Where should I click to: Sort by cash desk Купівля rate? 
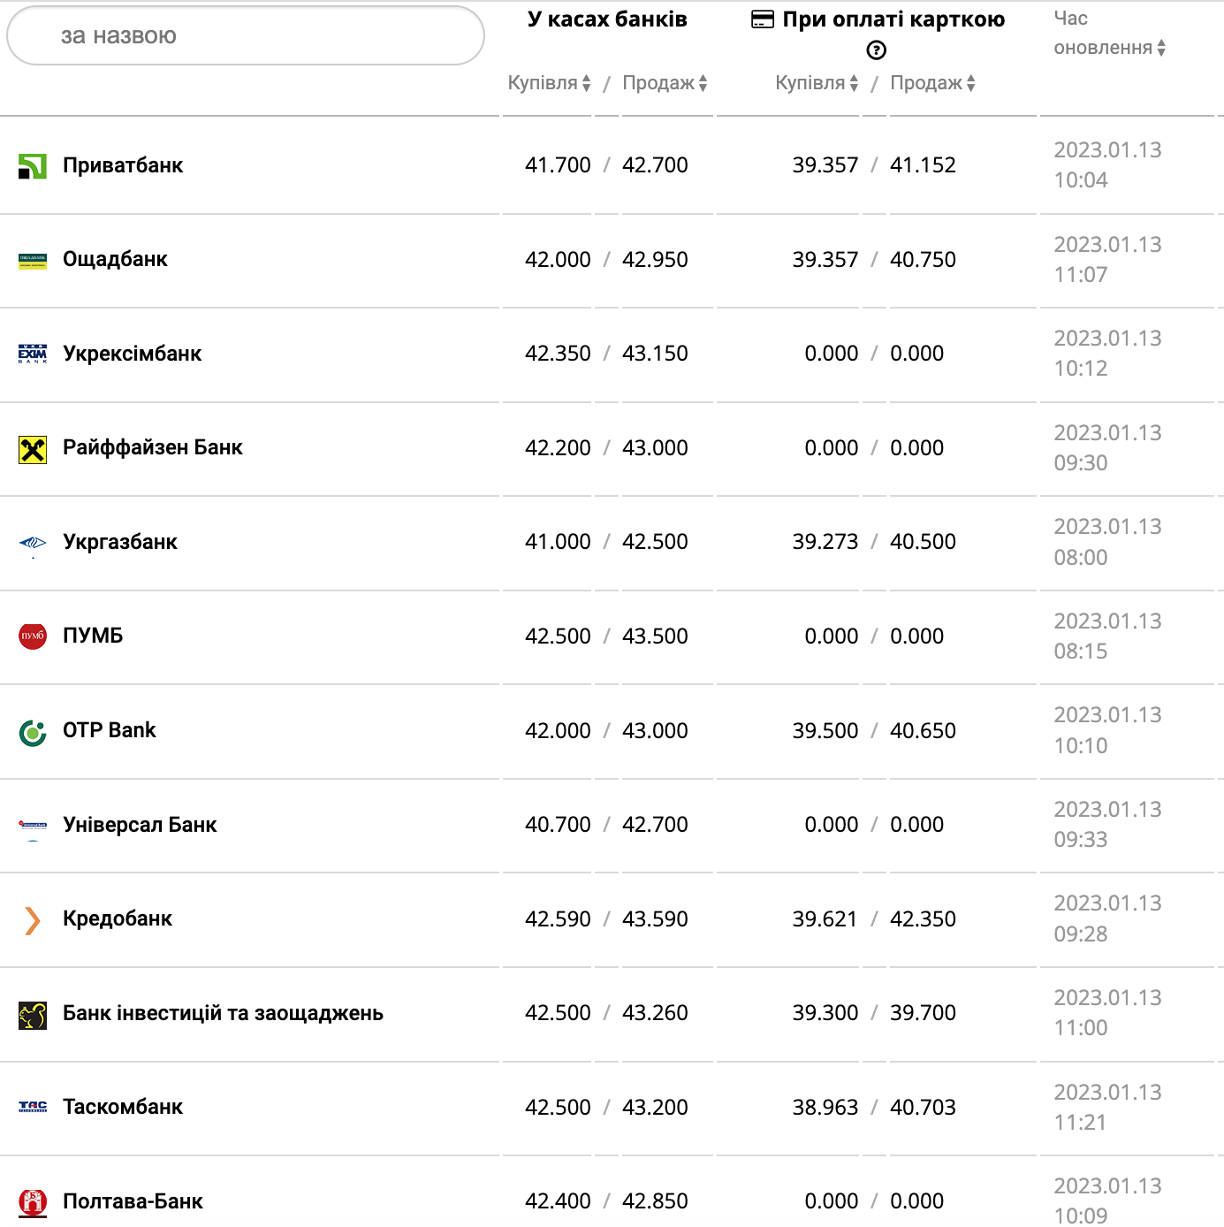(x=550, y=83)
